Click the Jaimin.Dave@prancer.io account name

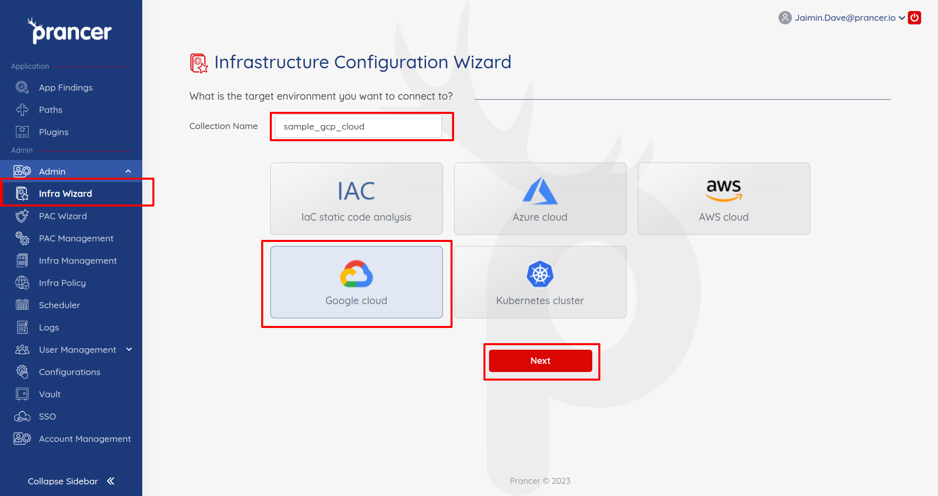(845, 18)
